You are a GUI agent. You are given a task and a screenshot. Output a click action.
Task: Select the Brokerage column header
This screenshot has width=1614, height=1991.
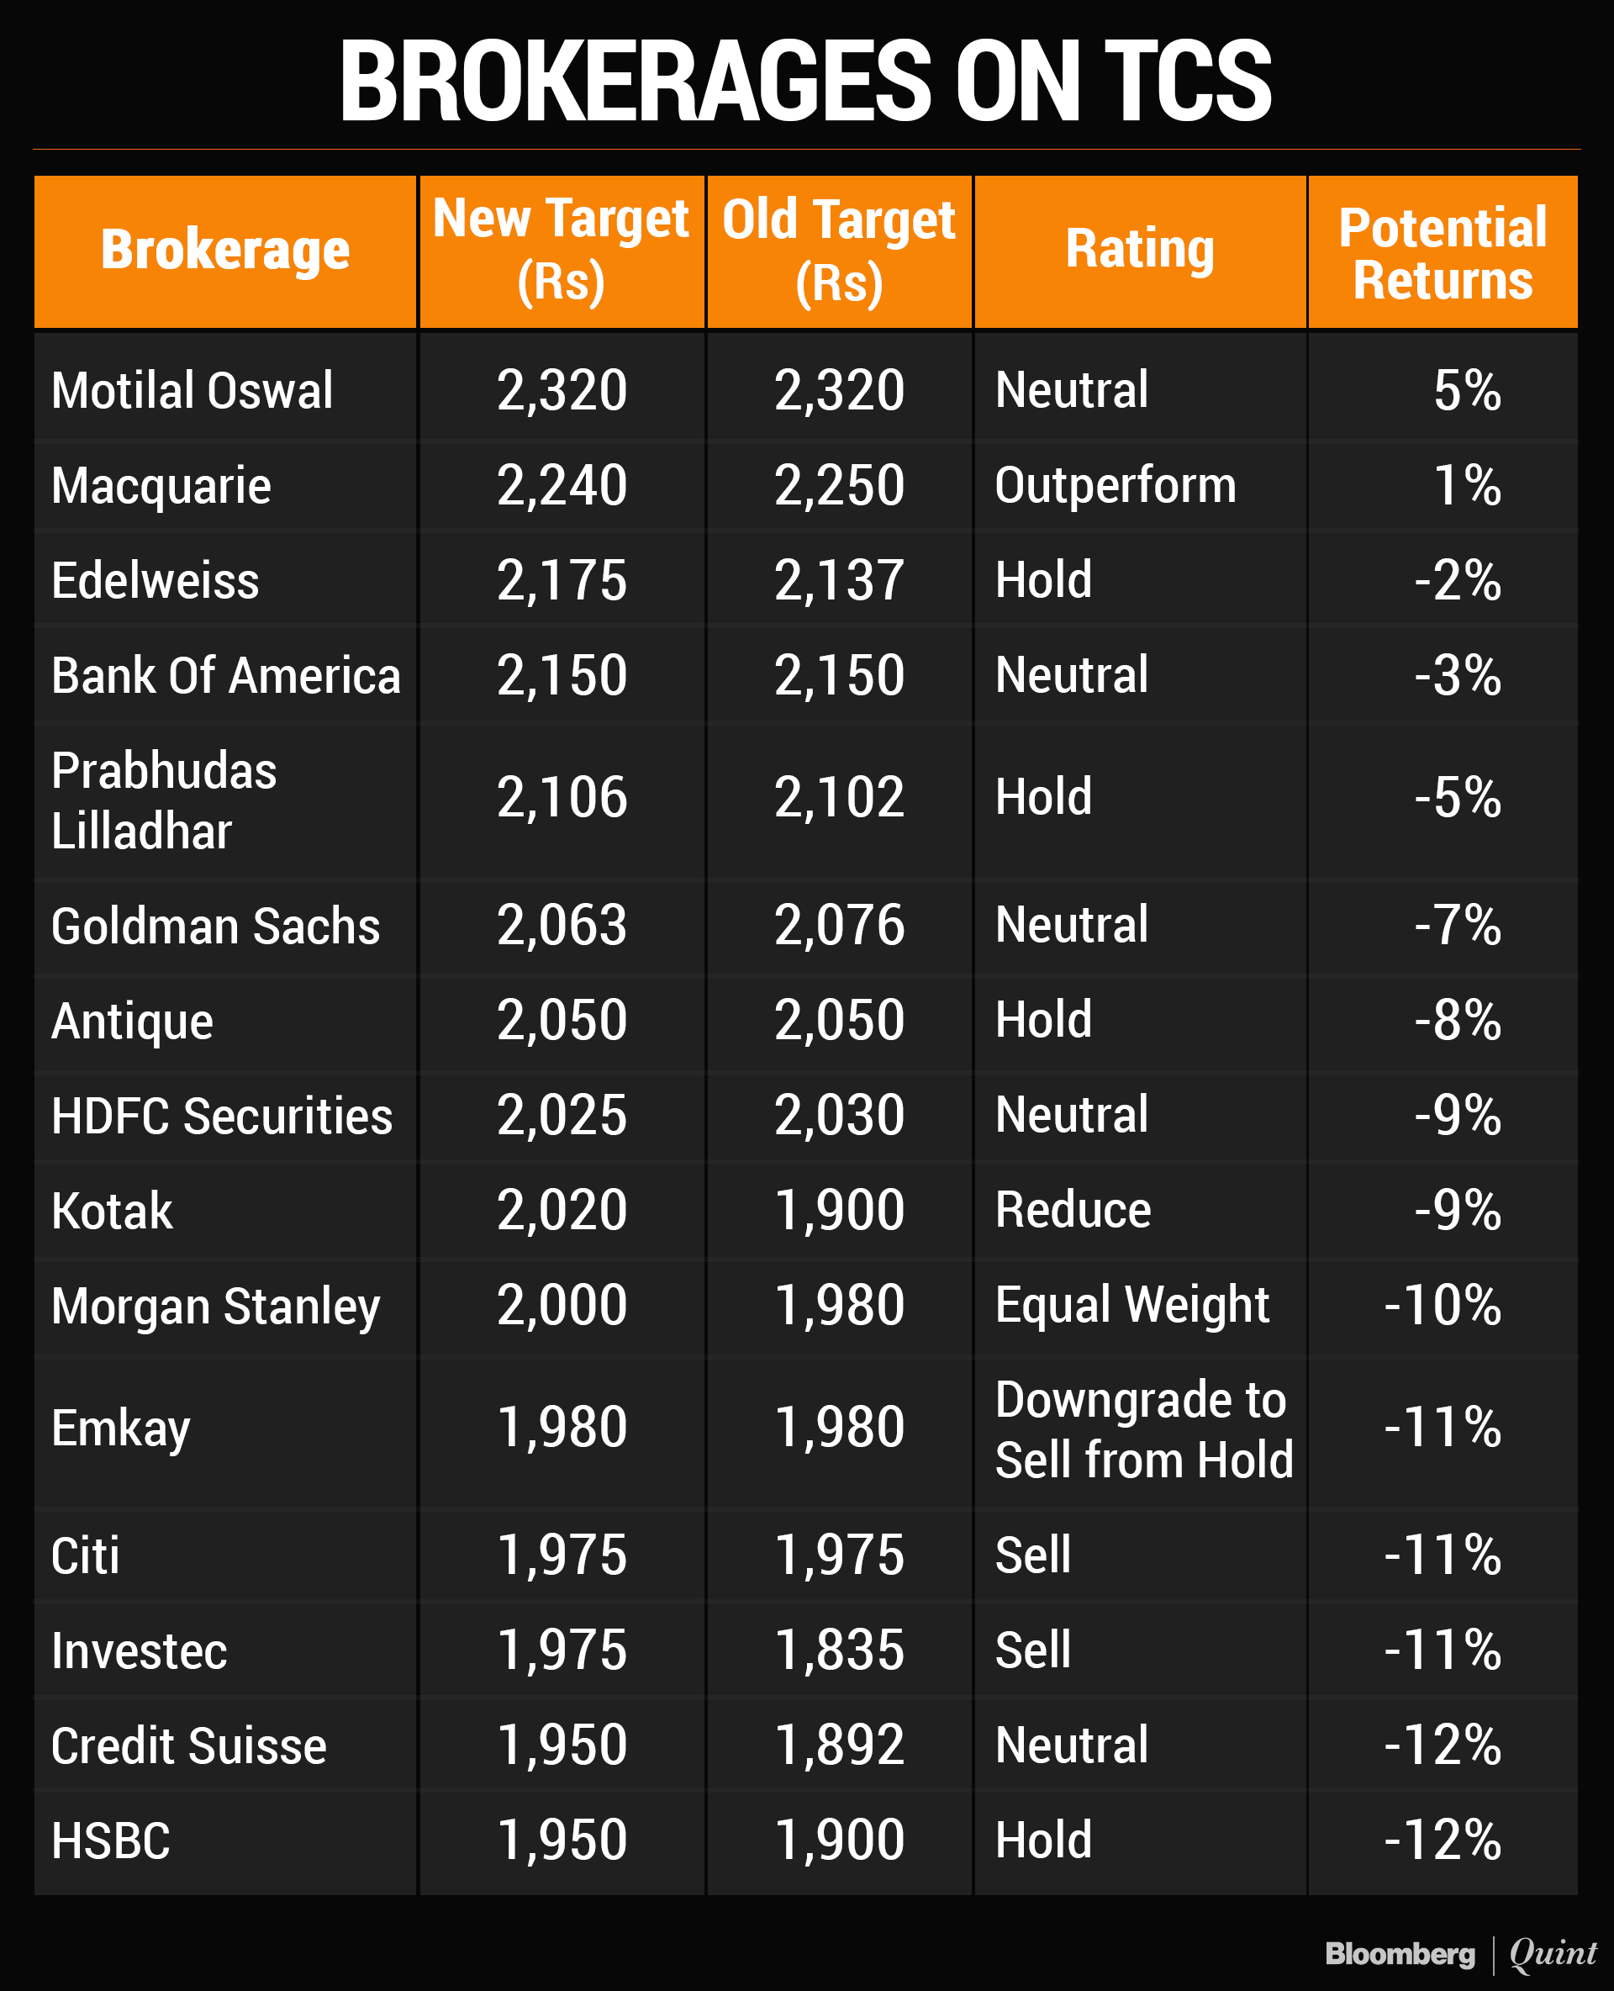point(225,251)
